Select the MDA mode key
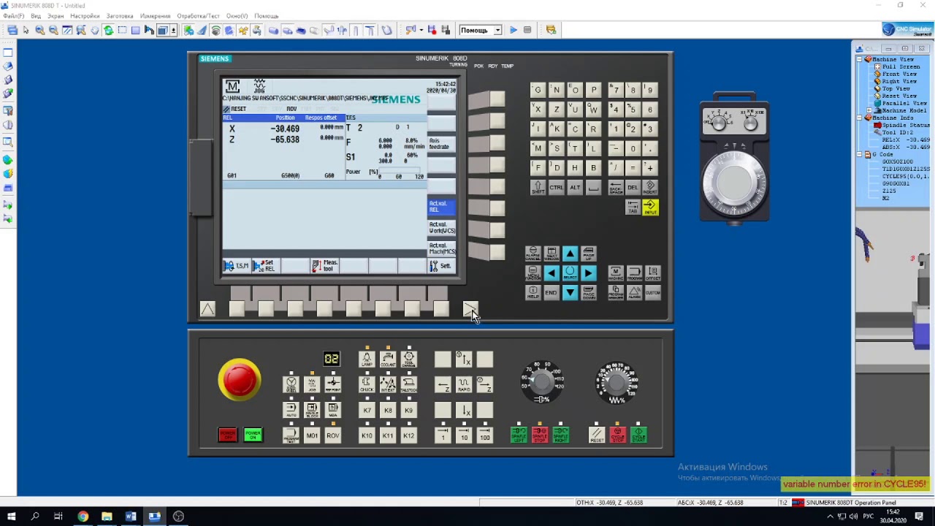The image size is (935, 526). [x=332, y=410]
